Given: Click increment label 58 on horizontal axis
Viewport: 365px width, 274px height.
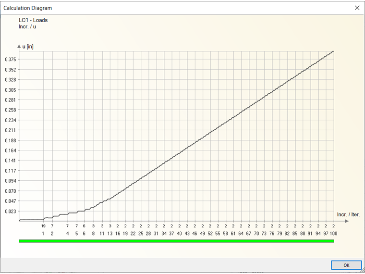Looking at the screenshot, I should 225,234.
